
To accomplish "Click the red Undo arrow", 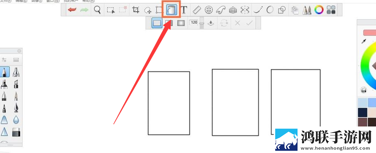I will tap(72, 10).
